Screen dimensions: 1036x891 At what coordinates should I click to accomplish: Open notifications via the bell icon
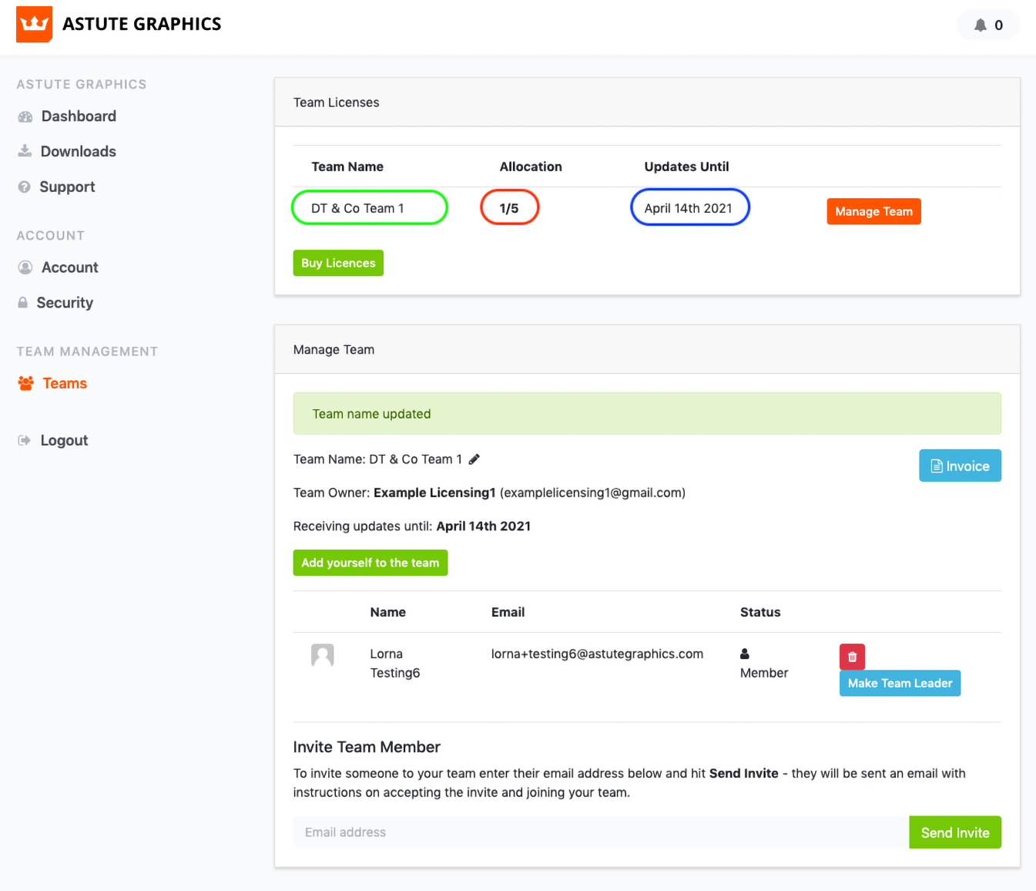[980, 25]
